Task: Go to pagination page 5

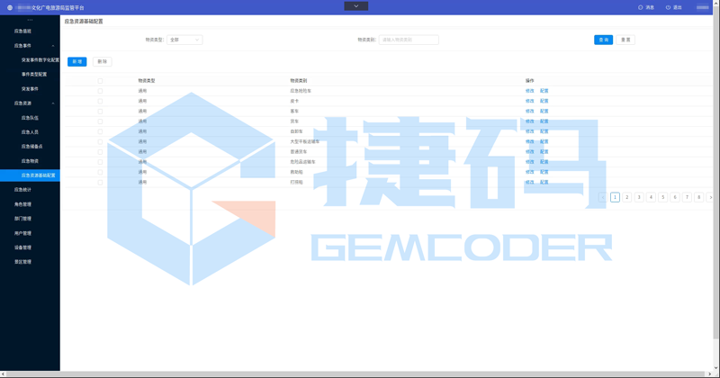Action: click(662, 197)
